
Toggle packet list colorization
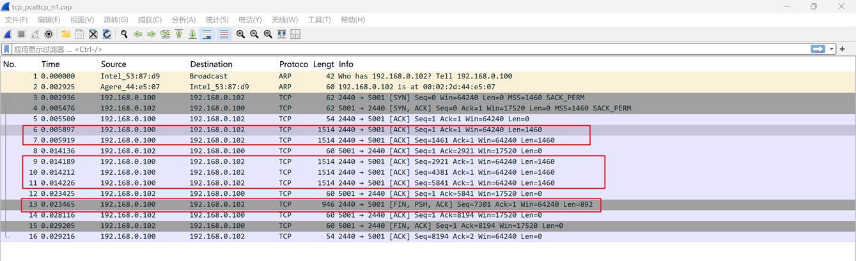(x=224, y=34)
